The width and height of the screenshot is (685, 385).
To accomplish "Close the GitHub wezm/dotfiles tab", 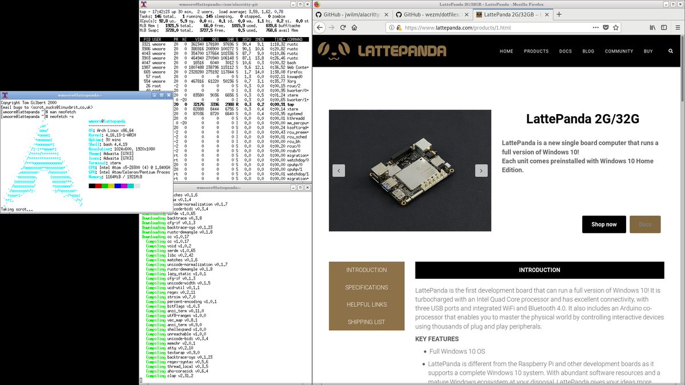I will (466, 14).
